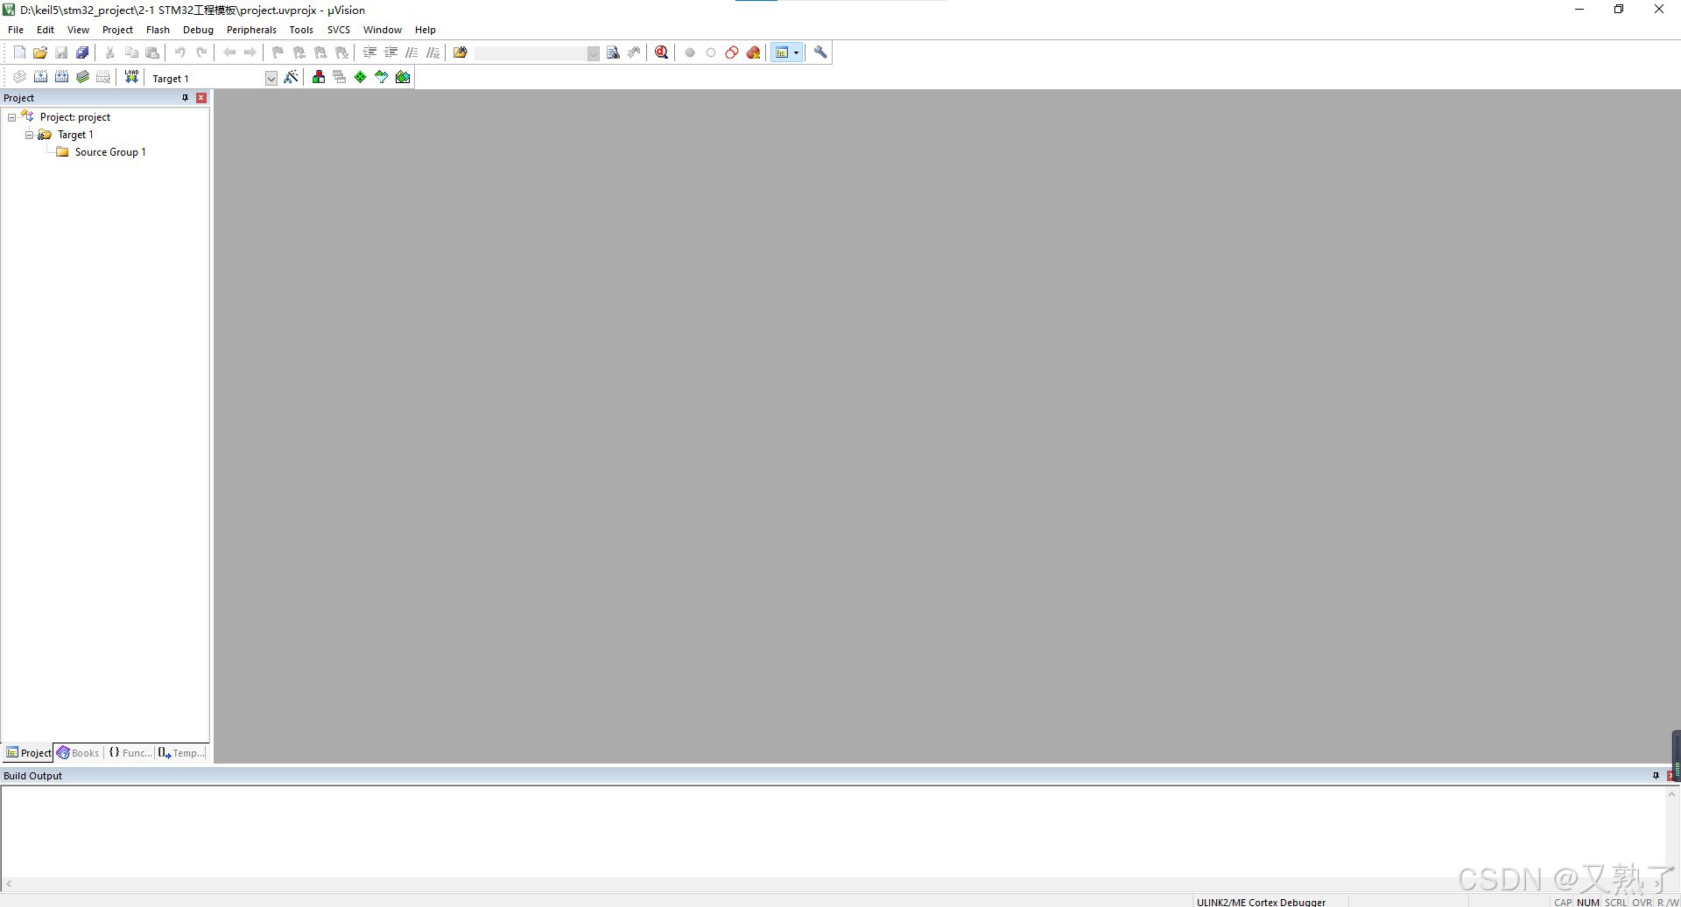Pin the Project panel
This screenshot has height=907, width=1681.
click(185, 98)
